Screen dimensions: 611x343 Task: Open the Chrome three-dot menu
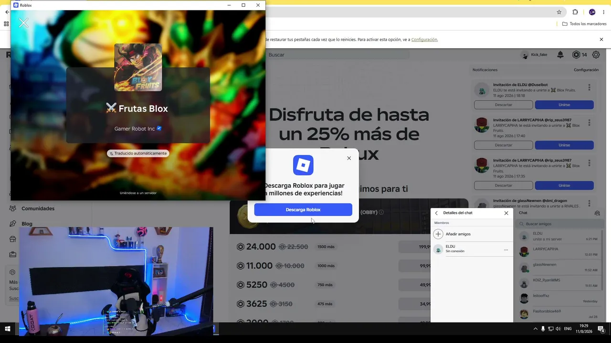(x=604, y=12)
